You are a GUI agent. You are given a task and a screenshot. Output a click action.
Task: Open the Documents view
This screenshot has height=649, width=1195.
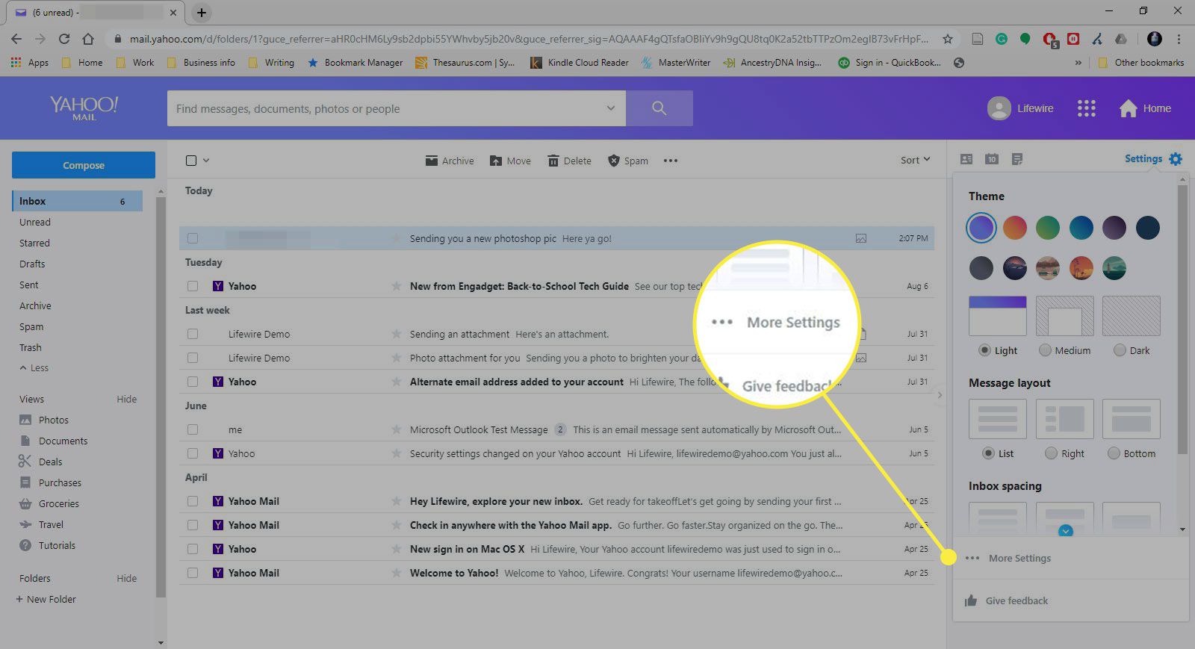pos(63,441)
